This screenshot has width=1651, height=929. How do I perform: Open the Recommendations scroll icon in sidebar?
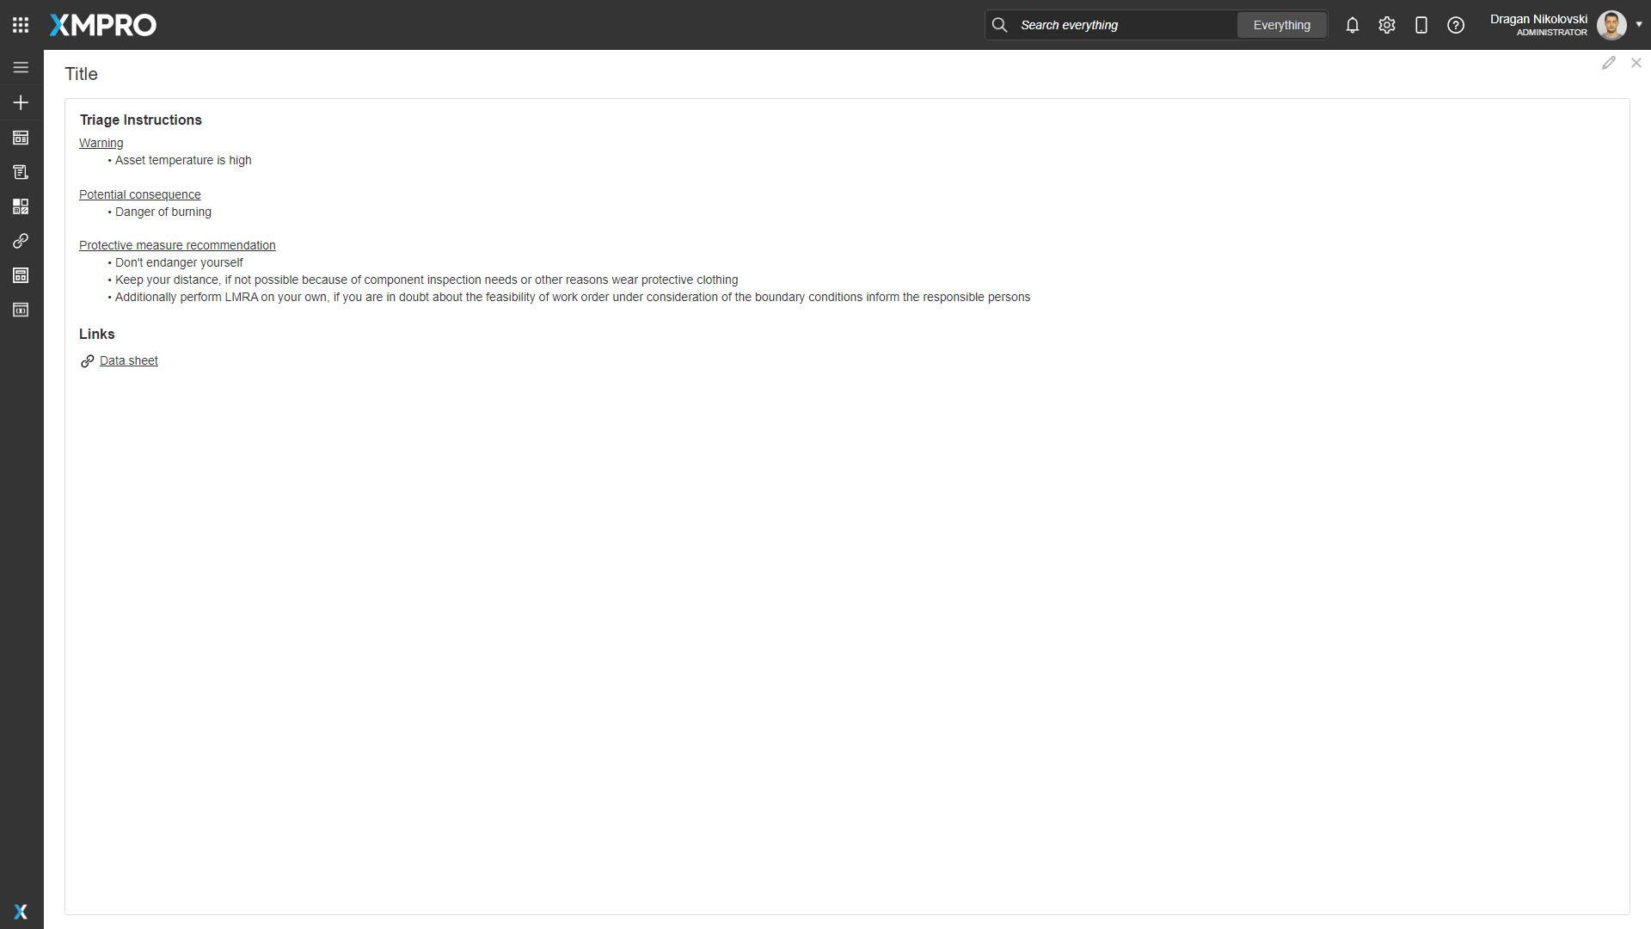(x=21, y=172)
